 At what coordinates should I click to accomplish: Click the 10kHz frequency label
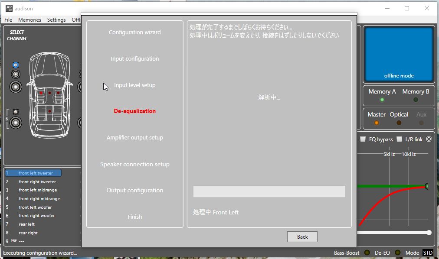409,154
